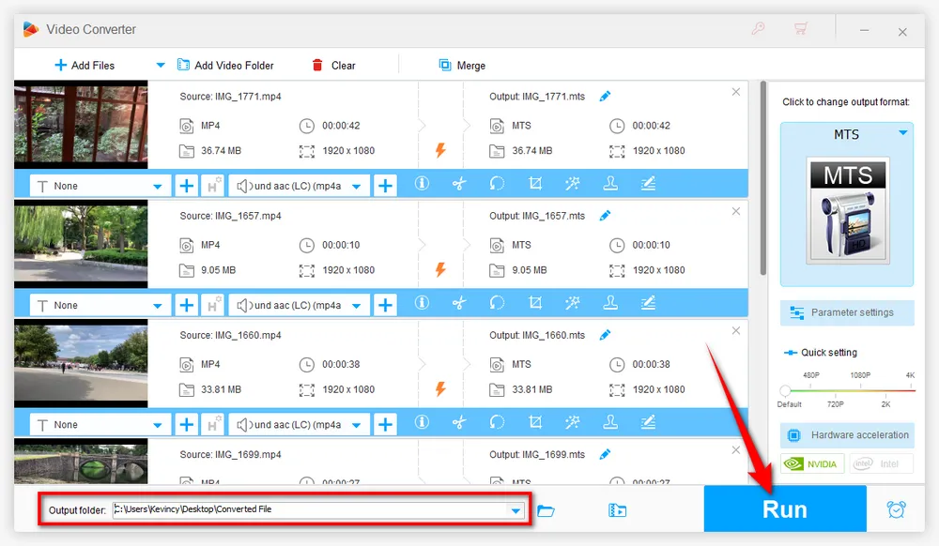Remove IMG_1660 from list

736,331
